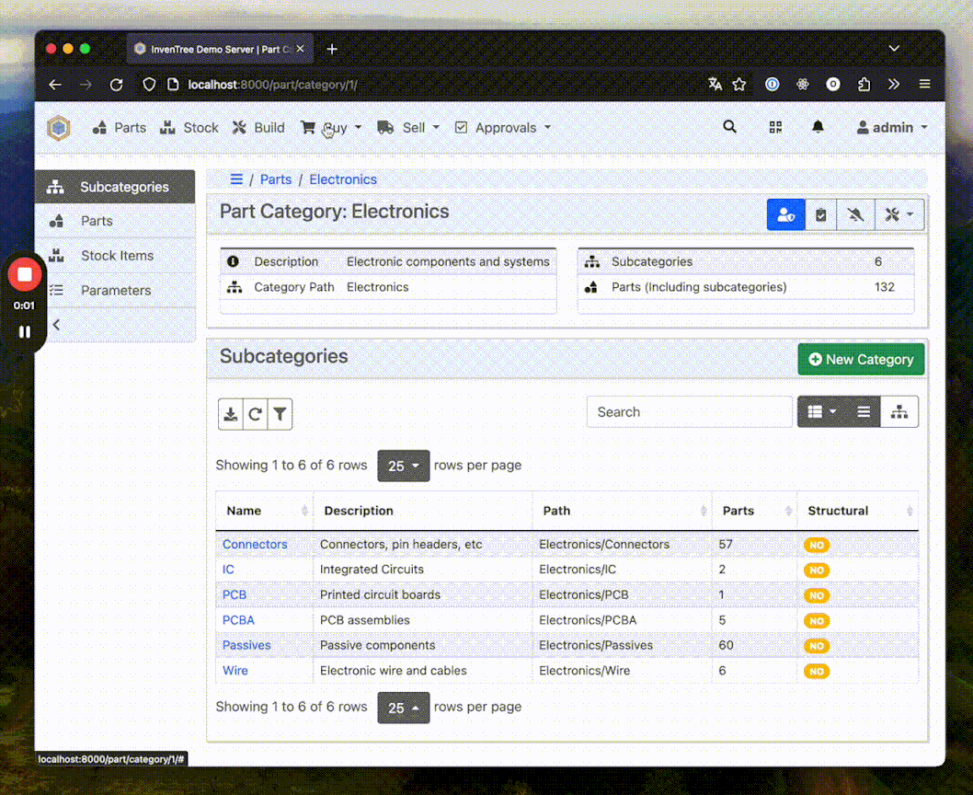
Task: Toggle category notifications subscription bell
Action: [x=856, y=214]
